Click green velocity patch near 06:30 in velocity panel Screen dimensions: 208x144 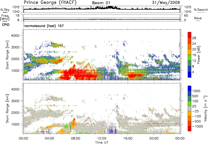66,126
